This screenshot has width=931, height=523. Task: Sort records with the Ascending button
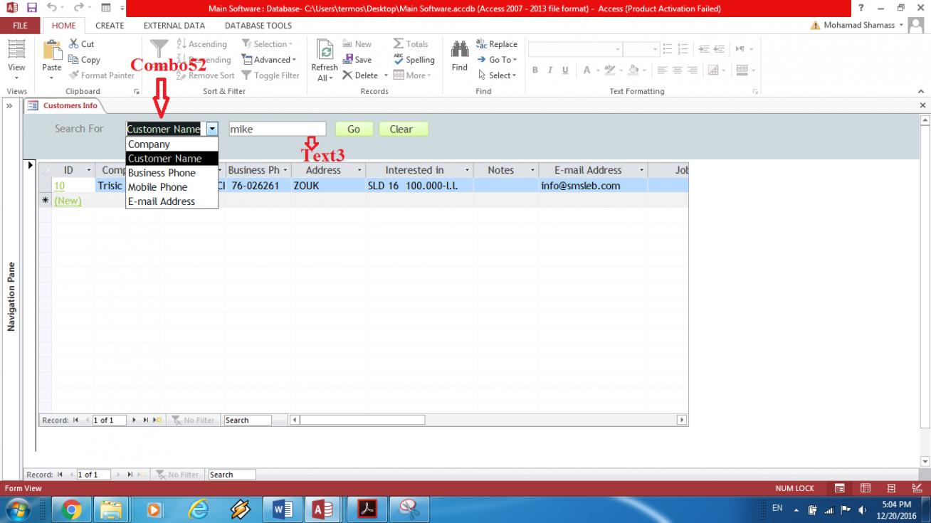pyautogui.click(x=201, y=44)
